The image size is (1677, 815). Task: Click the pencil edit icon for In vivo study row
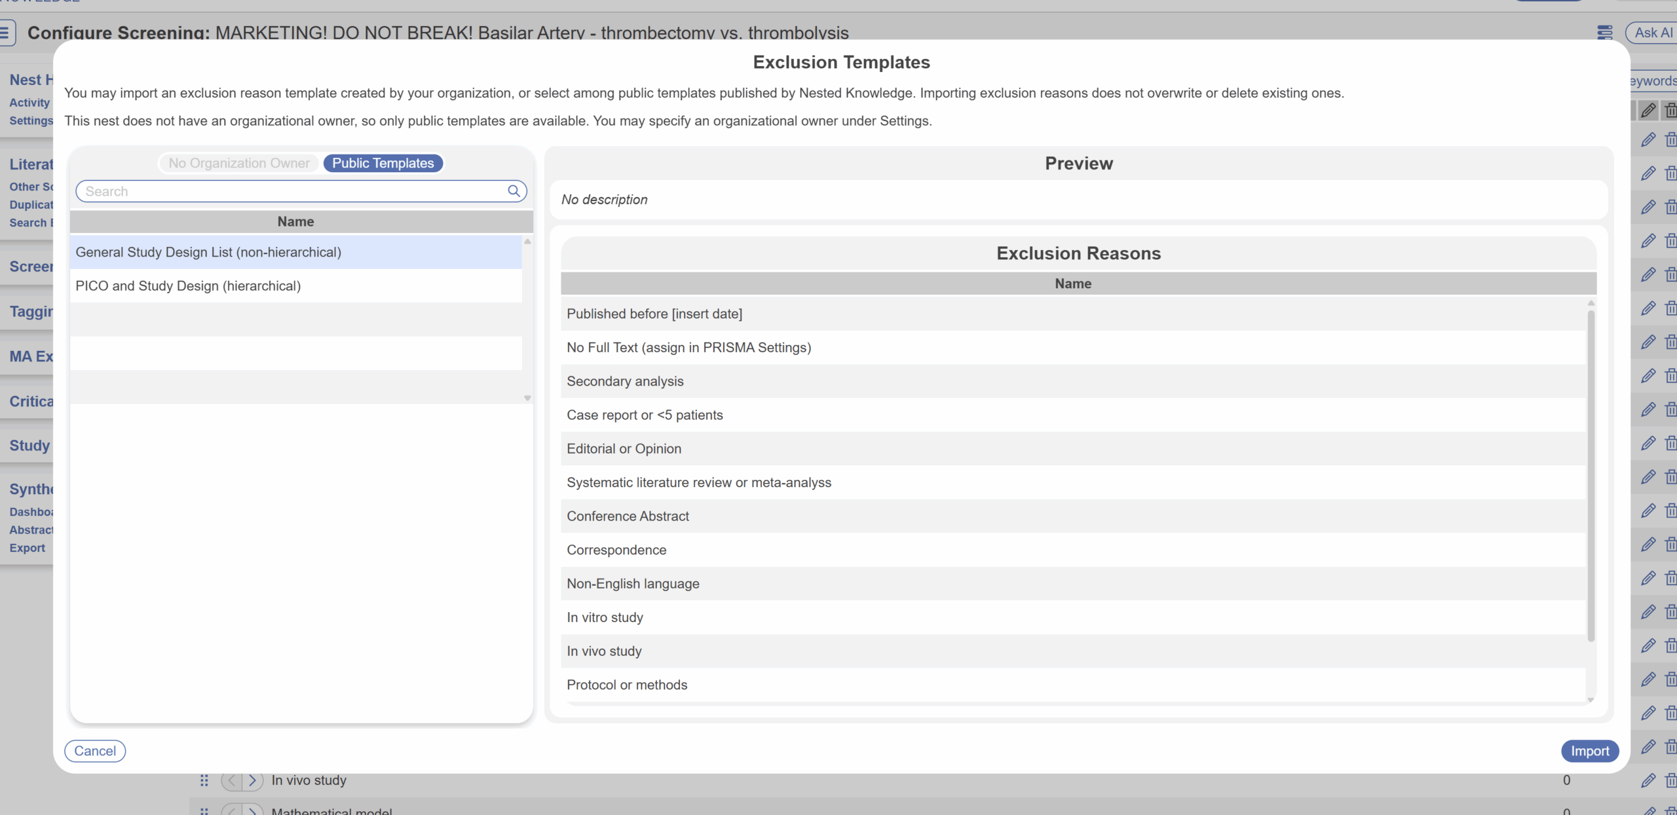coord(1648,780)
